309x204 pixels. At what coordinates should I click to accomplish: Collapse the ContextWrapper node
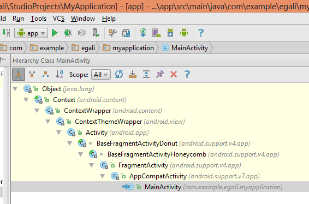point(37,111)
